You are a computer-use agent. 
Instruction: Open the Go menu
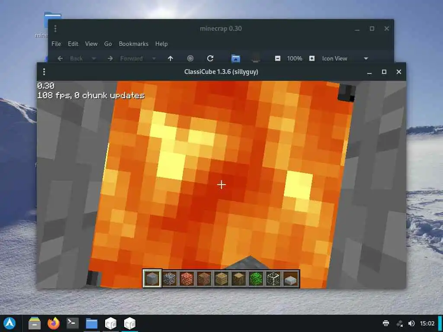(108, 44)
